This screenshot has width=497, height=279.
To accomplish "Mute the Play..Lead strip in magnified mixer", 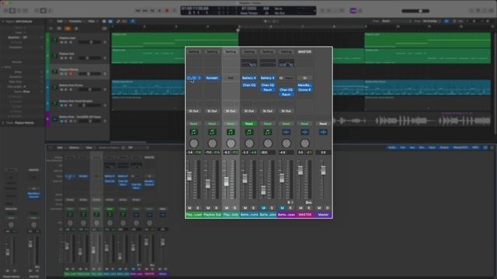I will 189,208.
